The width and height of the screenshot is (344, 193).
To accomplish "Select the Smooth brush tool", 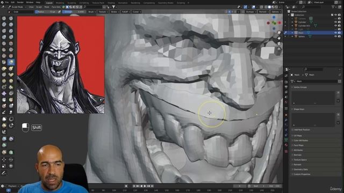I will point(11,43).
